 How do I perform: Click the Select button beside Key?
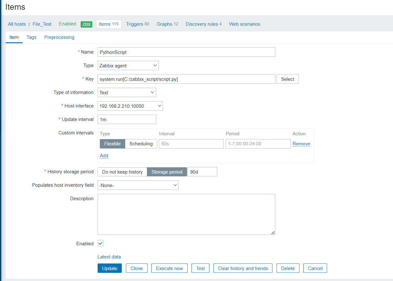click(288, 79)
